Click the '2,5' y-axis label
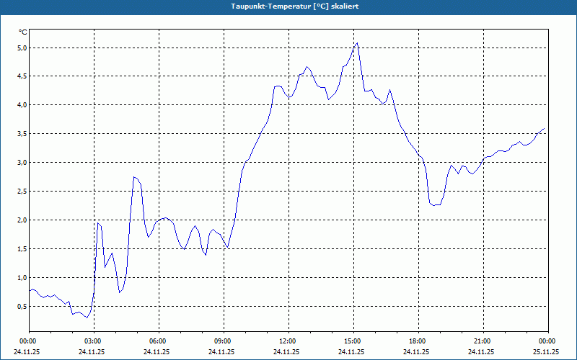577x360 pixels. 22,192
